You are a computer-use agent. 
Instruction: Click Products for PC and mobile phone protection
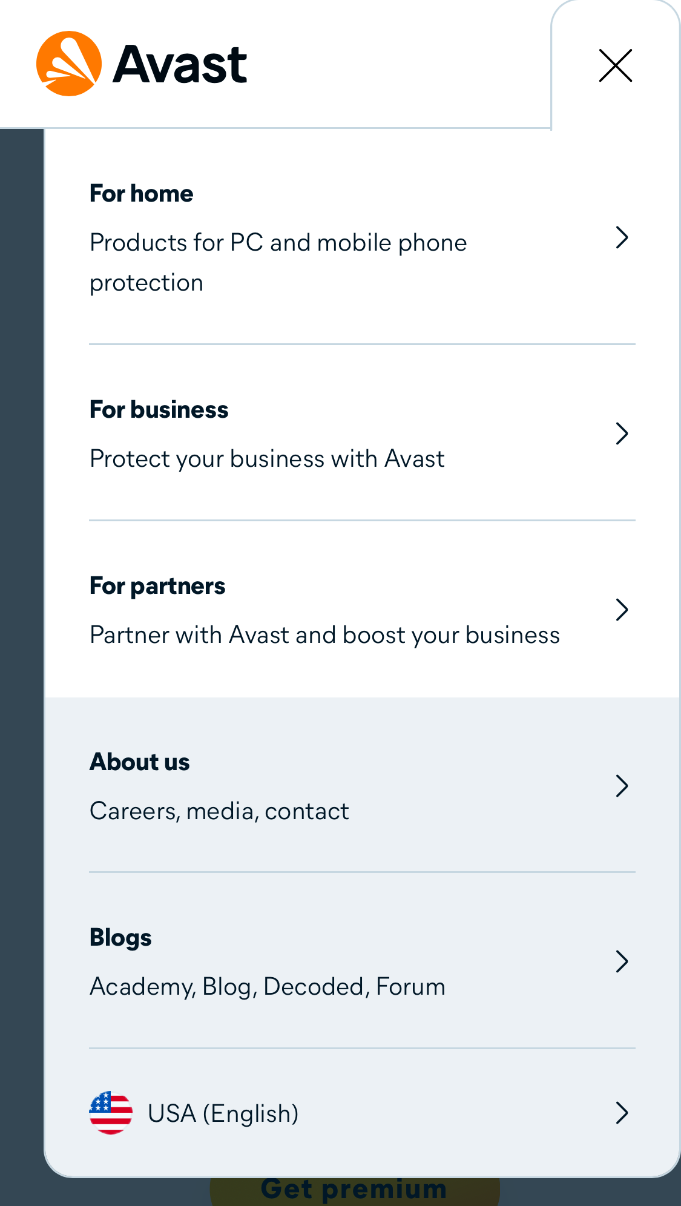278,262
